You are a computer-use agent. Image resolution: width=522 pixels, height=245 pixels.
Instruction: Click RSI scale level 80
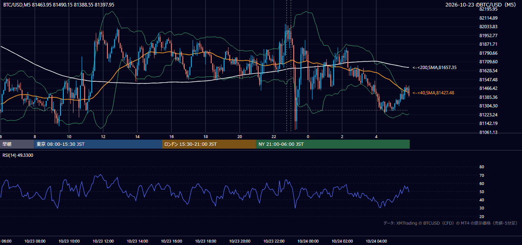482,167
